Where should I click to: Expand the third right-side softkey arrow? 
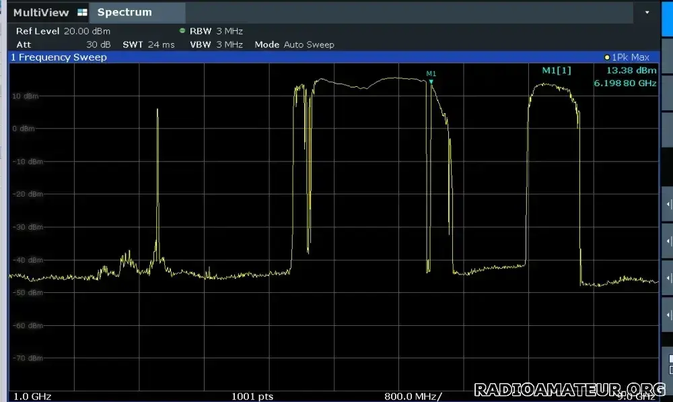tap(668, 278)
